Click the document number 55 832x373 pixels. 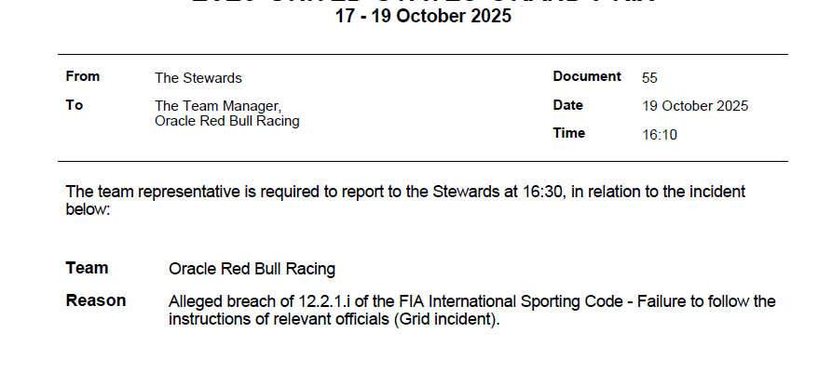pyautogui.click(x=650, y=78)
